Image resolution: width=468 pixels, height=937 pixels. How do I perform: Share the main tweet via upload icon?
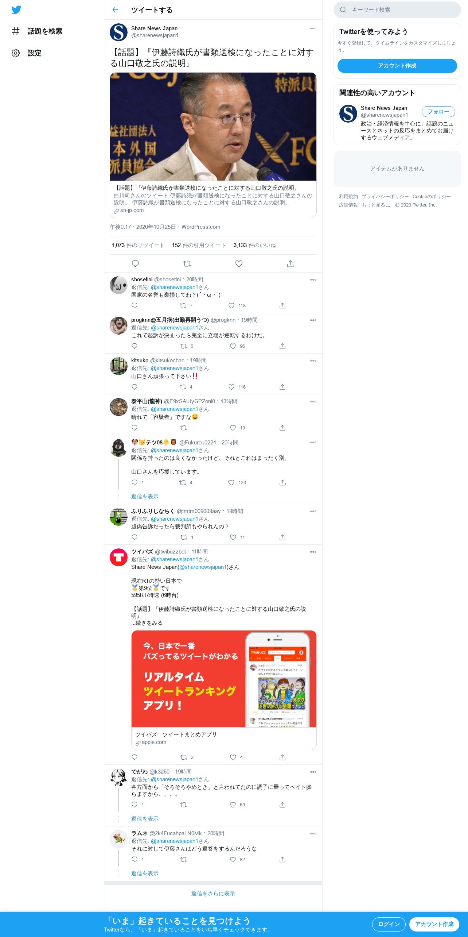[290, 263]
